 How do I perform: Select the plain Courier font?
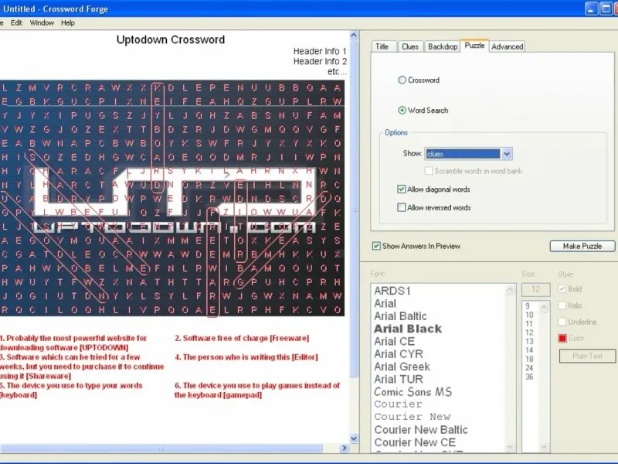click(398, 404)
